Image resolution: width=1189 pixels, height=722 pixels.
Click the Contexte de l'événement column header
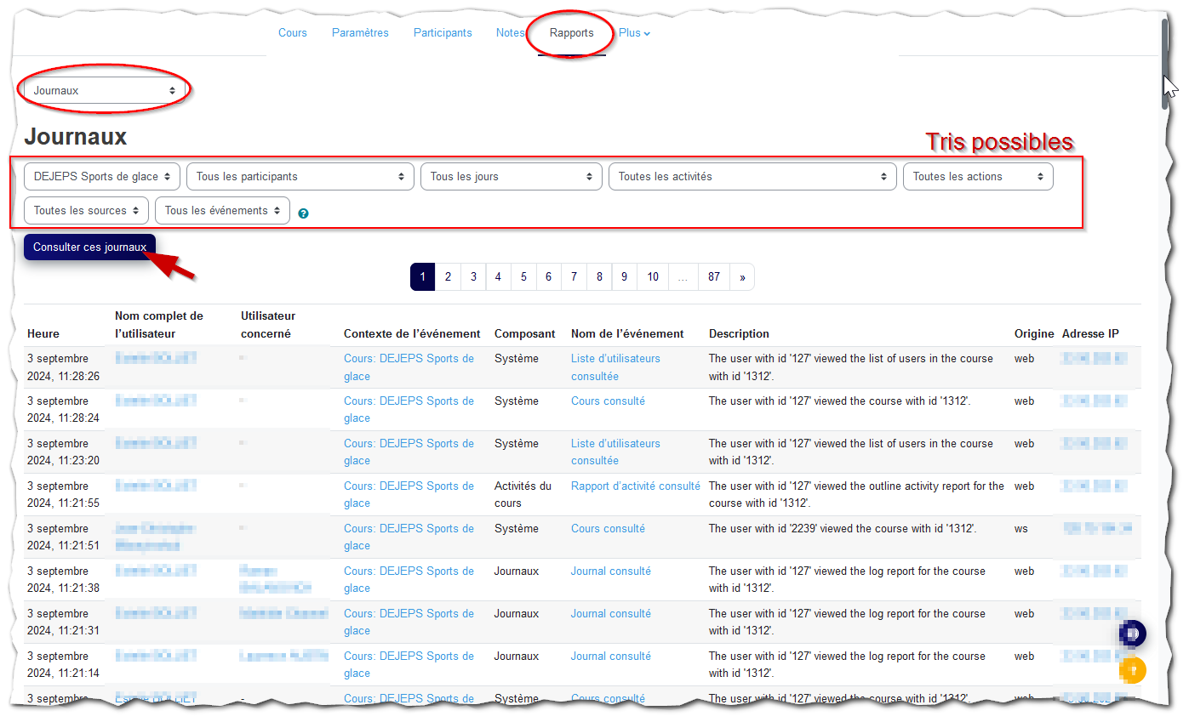pos(412,334)
